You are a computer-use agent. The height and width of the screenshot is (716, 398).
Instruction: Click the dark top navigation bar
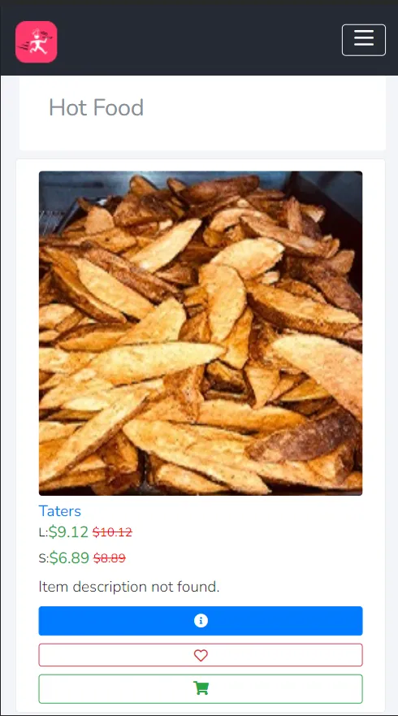(x=199, y=41)
